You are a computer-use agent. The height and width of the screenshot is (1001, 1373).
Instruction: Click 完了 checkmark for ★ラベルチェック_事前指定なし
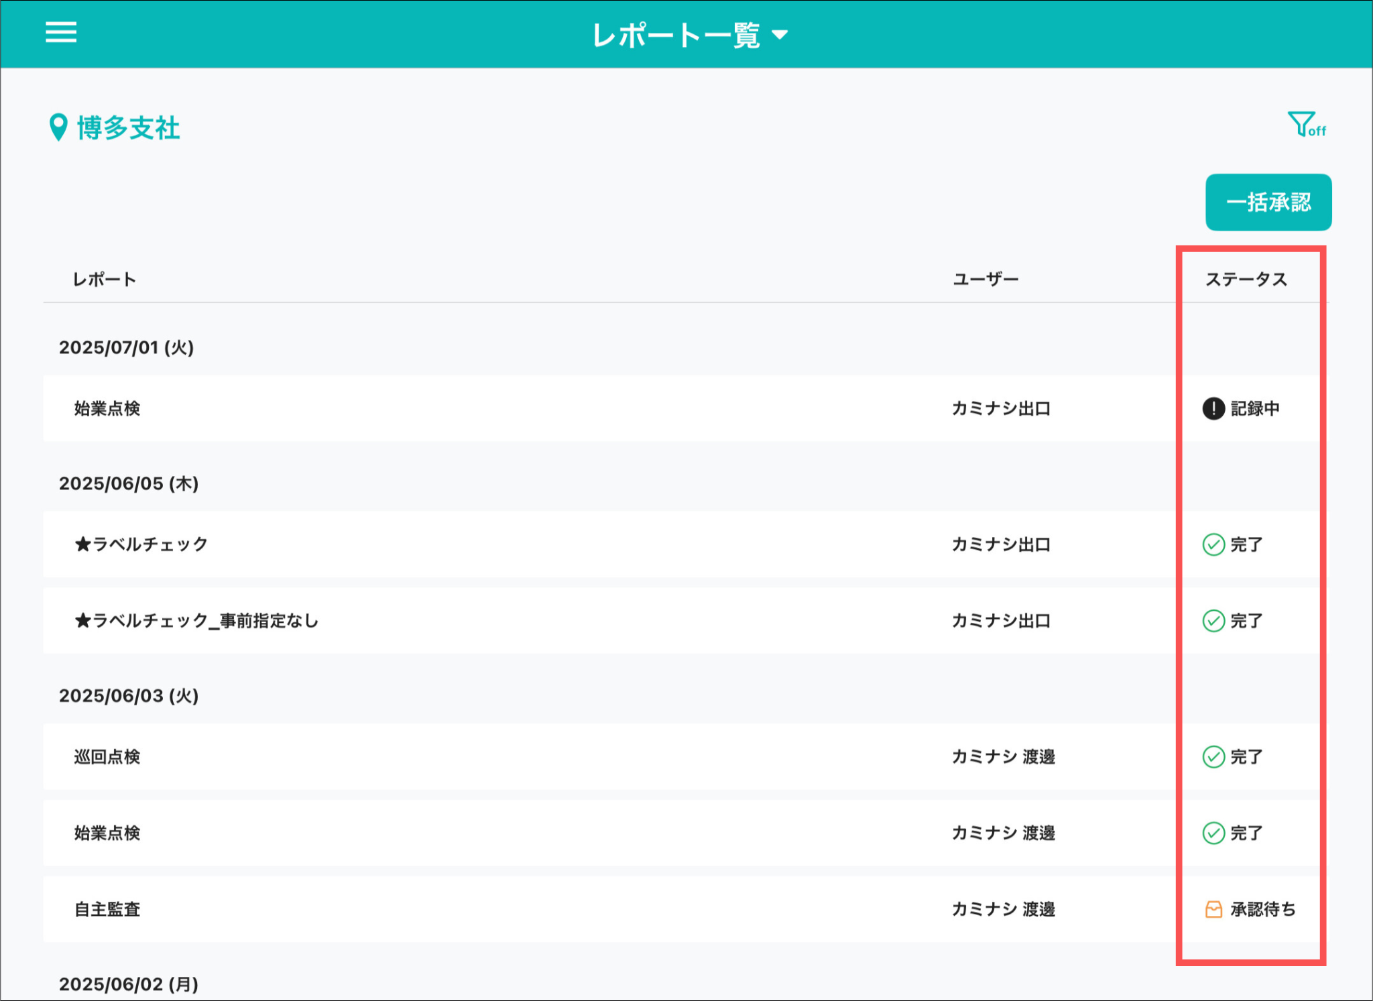point(1213,621)
